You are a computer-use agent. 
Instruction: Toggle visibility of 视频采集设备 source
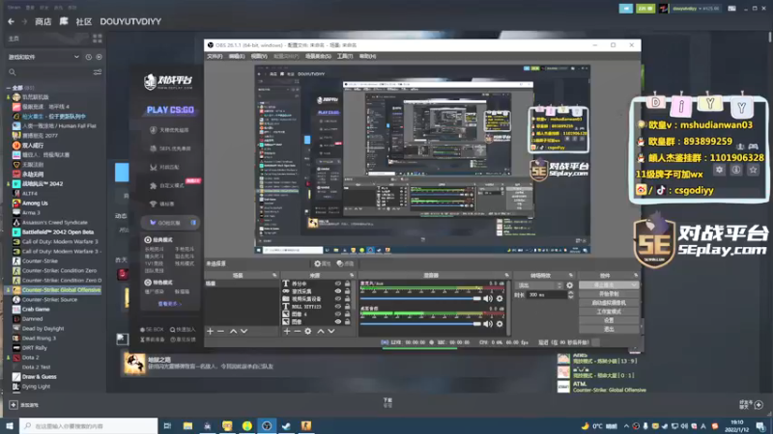[x=338, y=299]
